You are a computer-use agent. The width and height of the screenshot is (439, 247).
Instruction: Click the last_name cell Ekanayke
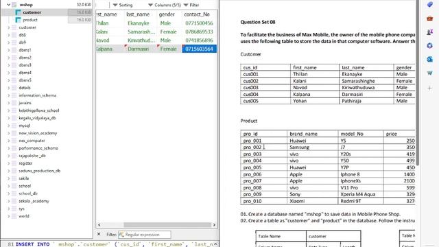(x=140, y=23)
